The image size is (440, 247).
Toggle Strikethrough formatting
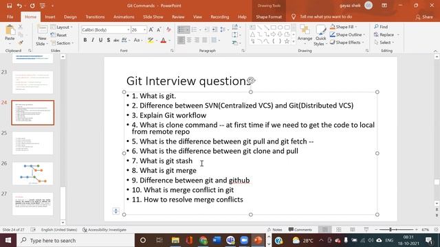pos(116,40)
